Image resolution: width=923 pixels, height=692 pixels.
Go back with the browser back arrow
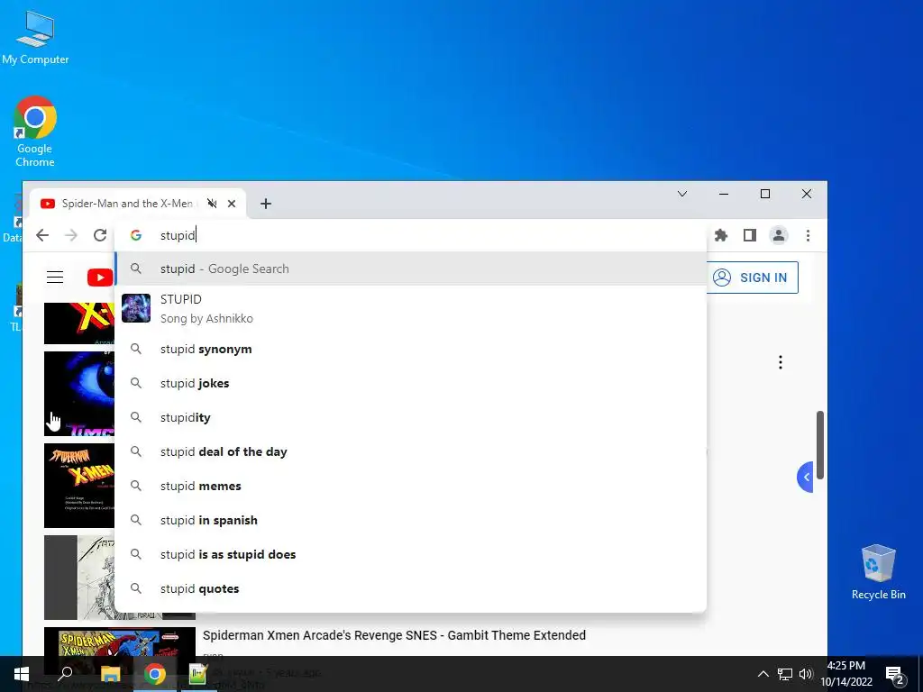click(x=41, y=235)
